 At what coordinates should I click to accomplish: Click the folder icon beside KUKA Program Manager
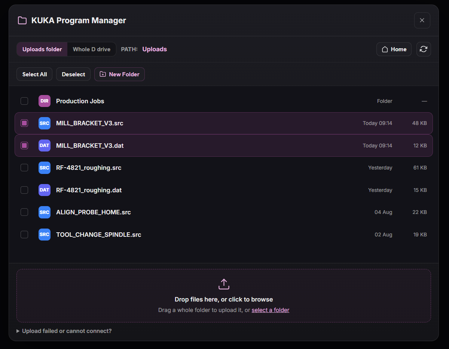(x=22, y=21)
